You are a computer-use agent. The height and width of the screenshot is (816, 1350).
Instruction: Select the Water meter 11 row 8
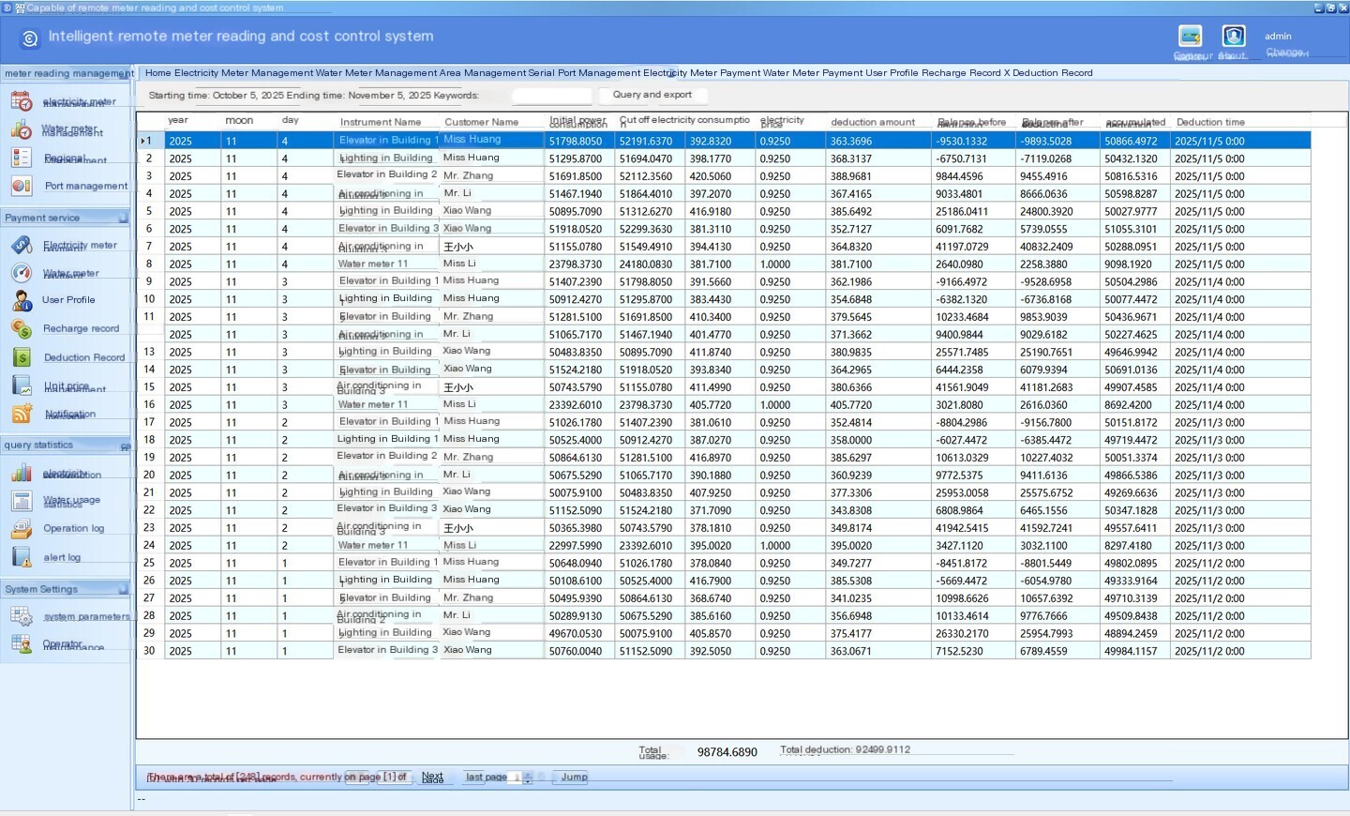click(x=723, y=264)
